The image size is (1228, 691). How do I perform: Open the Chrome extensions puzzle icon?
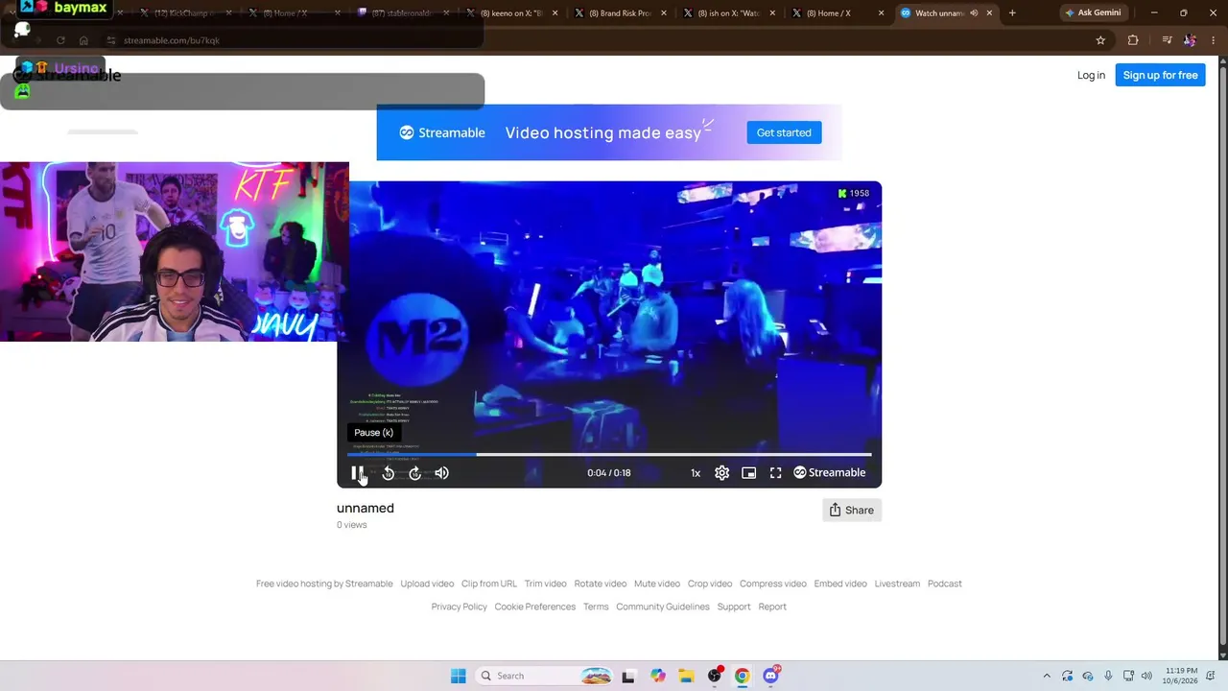click(1133, 40)
